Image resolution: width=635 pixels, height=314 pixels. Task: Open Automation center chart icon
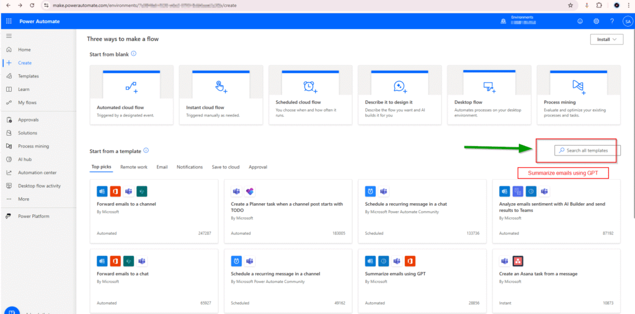coord(9,173)
